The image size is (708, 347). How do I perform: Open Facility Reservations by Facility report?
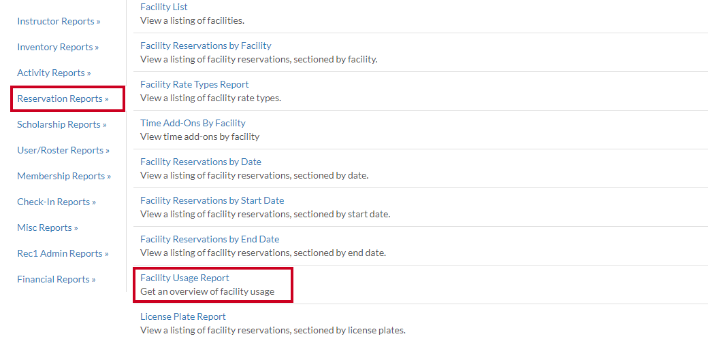(206, 45)
